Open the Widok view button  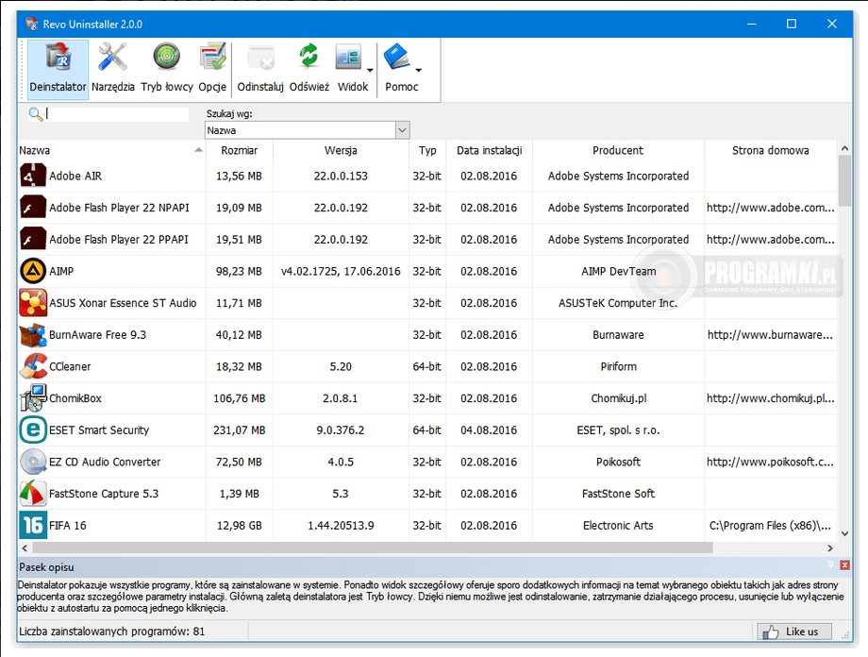click(x=352, y=69)
